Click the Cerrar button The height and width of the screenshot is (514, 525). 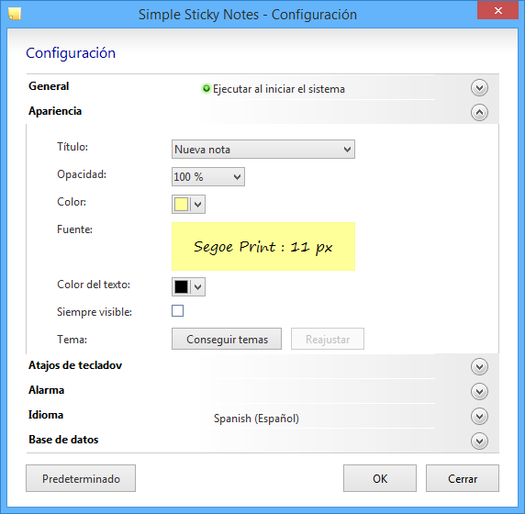click(463, 478)
